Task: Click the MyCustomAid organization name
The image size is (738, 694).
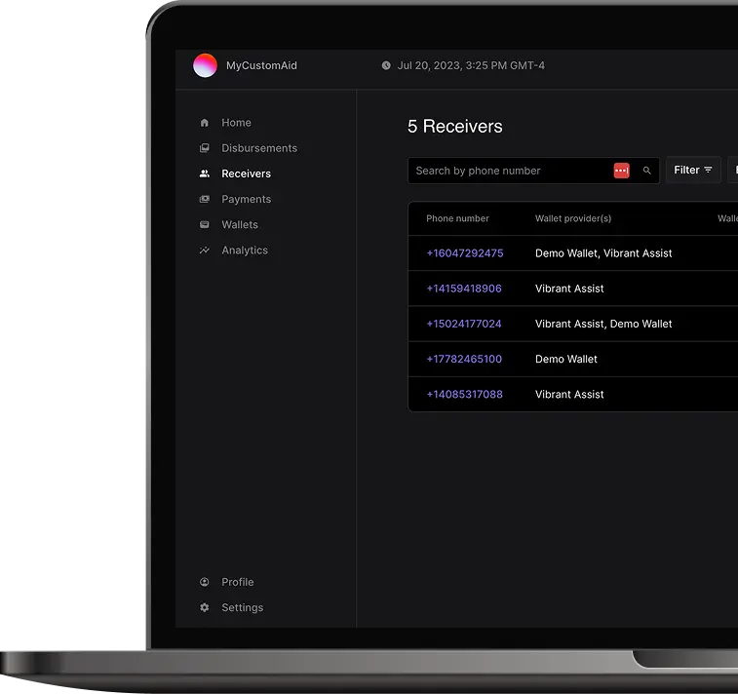Action: (261, 65)
